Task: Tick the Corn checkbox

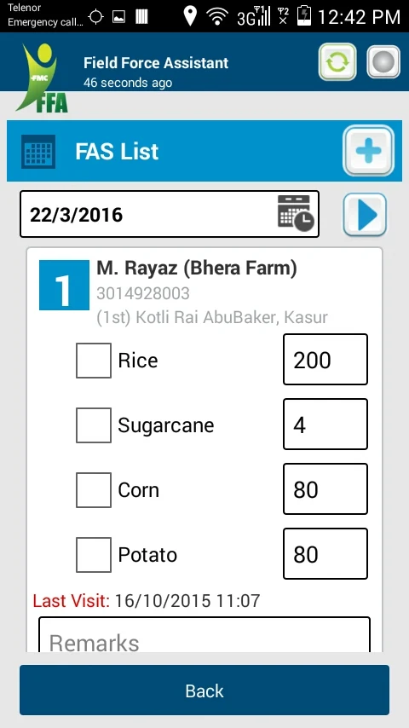Action: (94, 490)
